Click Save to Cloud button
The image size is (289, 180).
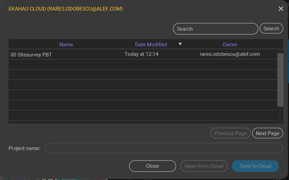point(256,166)
